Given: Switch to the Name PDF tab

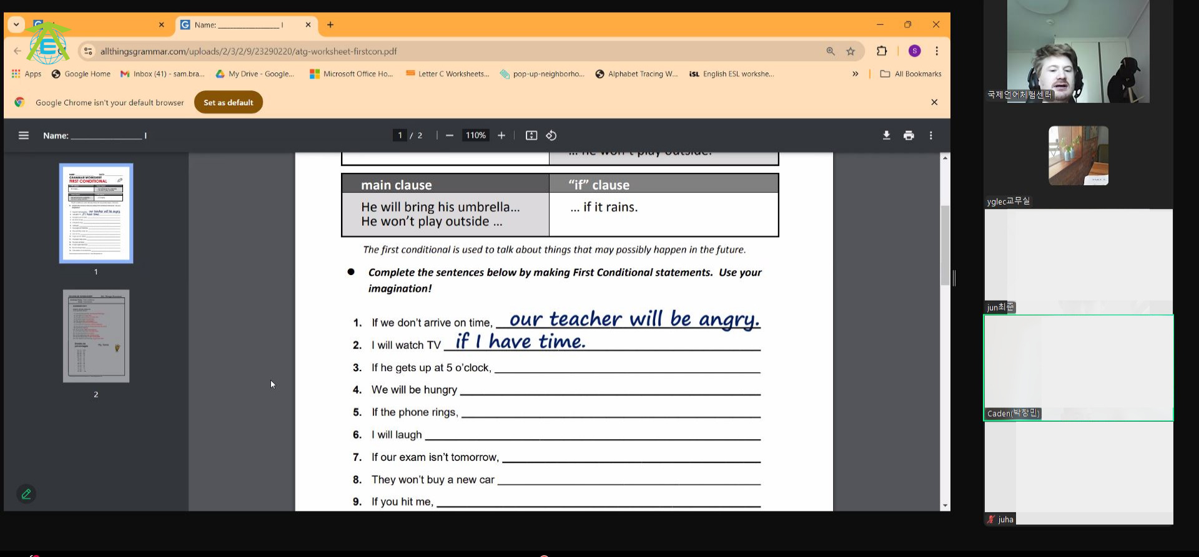Looking at the screenshot, I should pyautogui.click(x=245, y=25).
